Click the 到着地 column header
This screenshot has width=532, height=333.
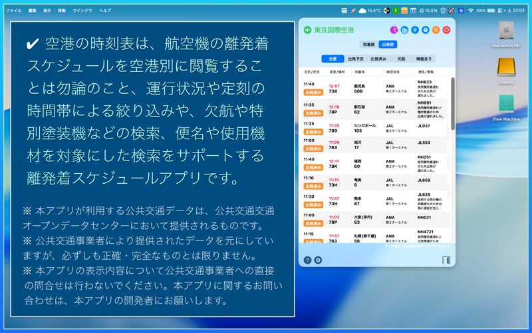360,72
